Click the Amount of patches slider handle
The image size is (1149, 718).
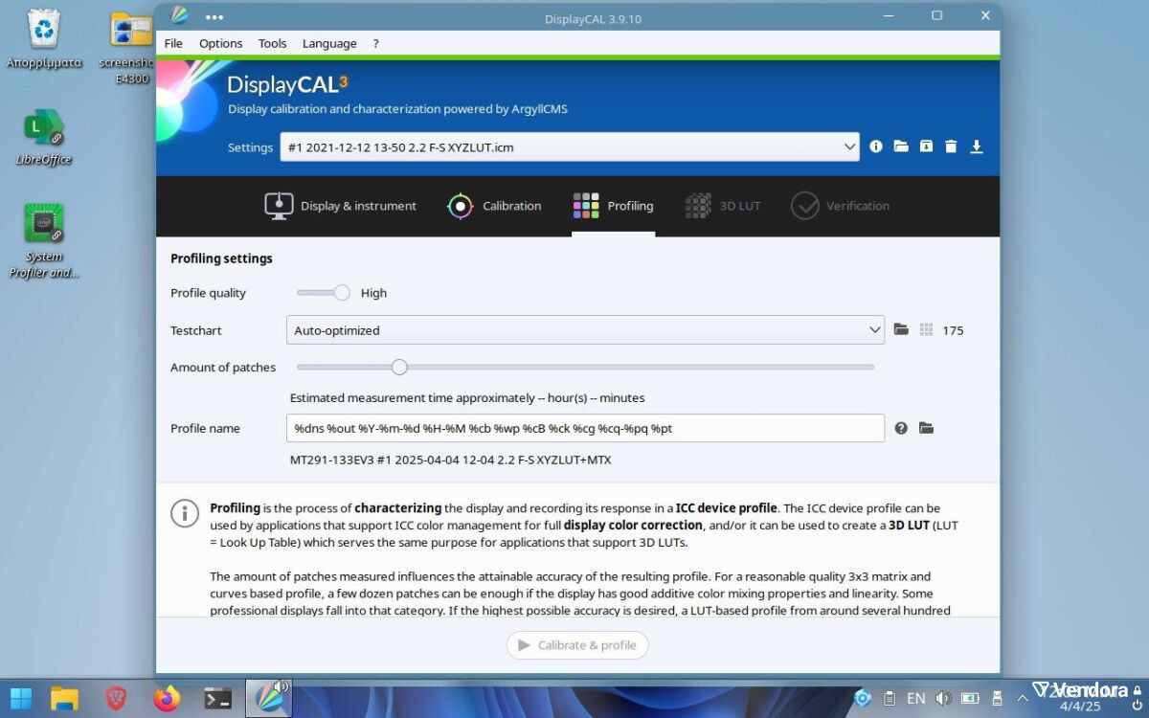click(x=399, y=367)
